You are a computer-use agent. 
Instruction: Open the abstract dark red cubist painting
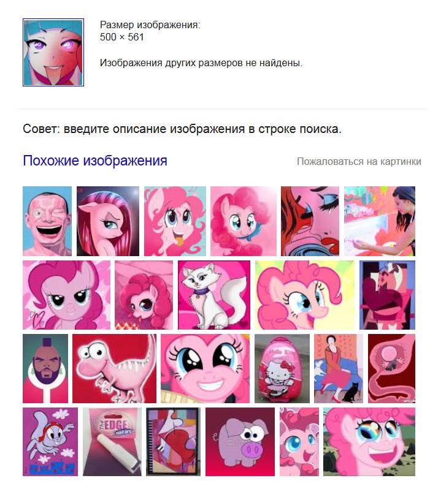(x=387, y=295)
